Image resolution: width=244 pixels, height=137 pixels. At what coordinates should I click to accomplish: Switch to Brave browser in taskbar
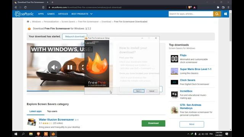tap(38, 134)
